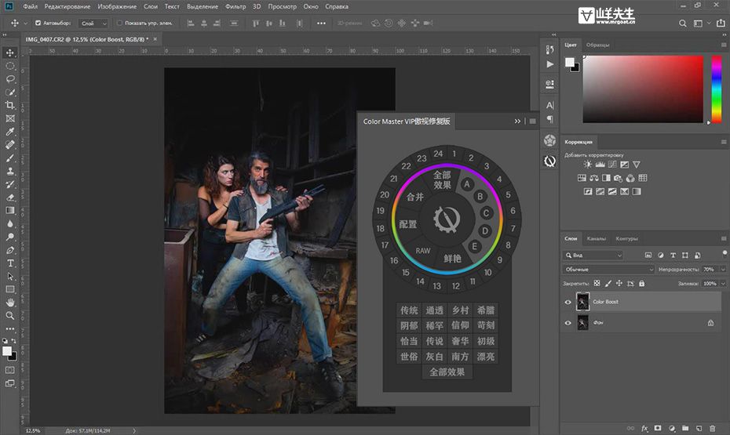
Task: Open the Обычные blend mode dropdown
Action: 608,269
